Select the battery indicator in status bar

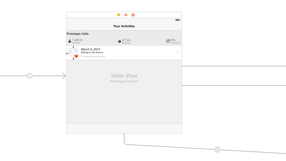point(178,20)
